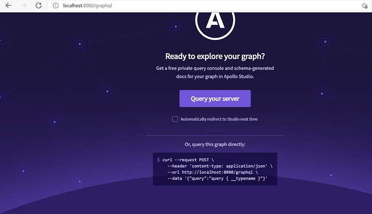Click the "Or, query this graph directly:" text

click(x=215, y=144)
